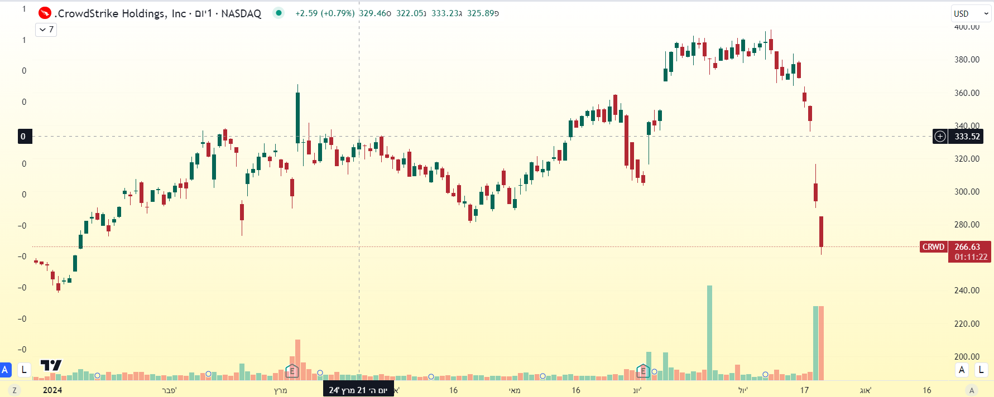Image resolution: width=994 pixels, height=397 pixels.
Task: Click the 01:11:22 countdown timer
Action: point(971,257)
